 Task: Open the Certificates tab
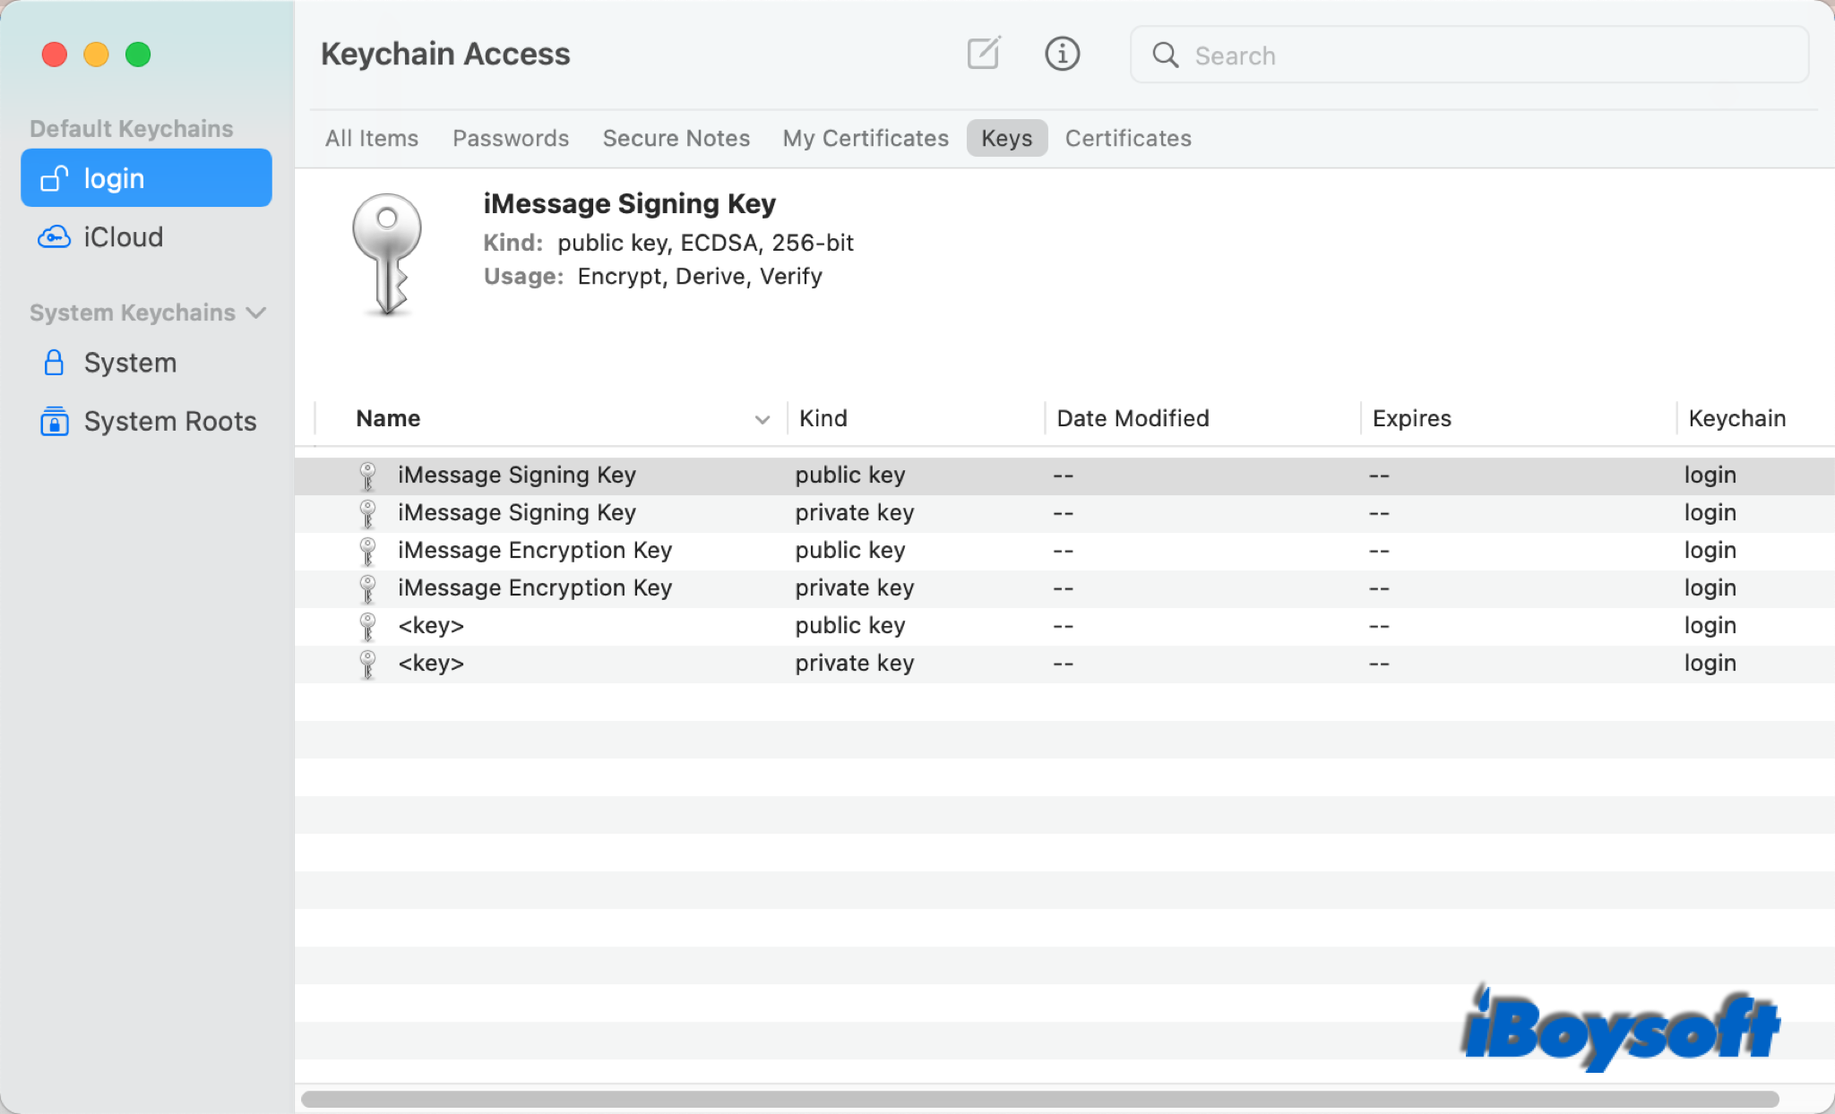1127,138
